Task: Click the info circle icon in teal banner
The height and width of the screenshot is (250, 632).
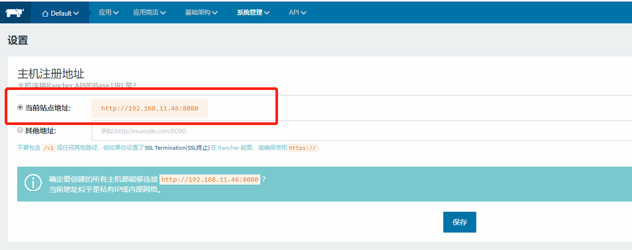Action: 33,183
